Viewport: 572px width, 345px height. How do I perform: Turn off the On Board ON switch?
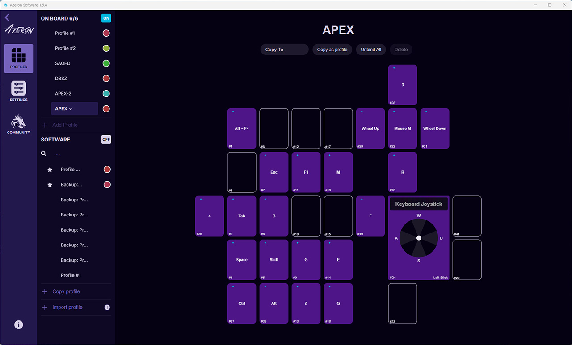tap(106, 18)
